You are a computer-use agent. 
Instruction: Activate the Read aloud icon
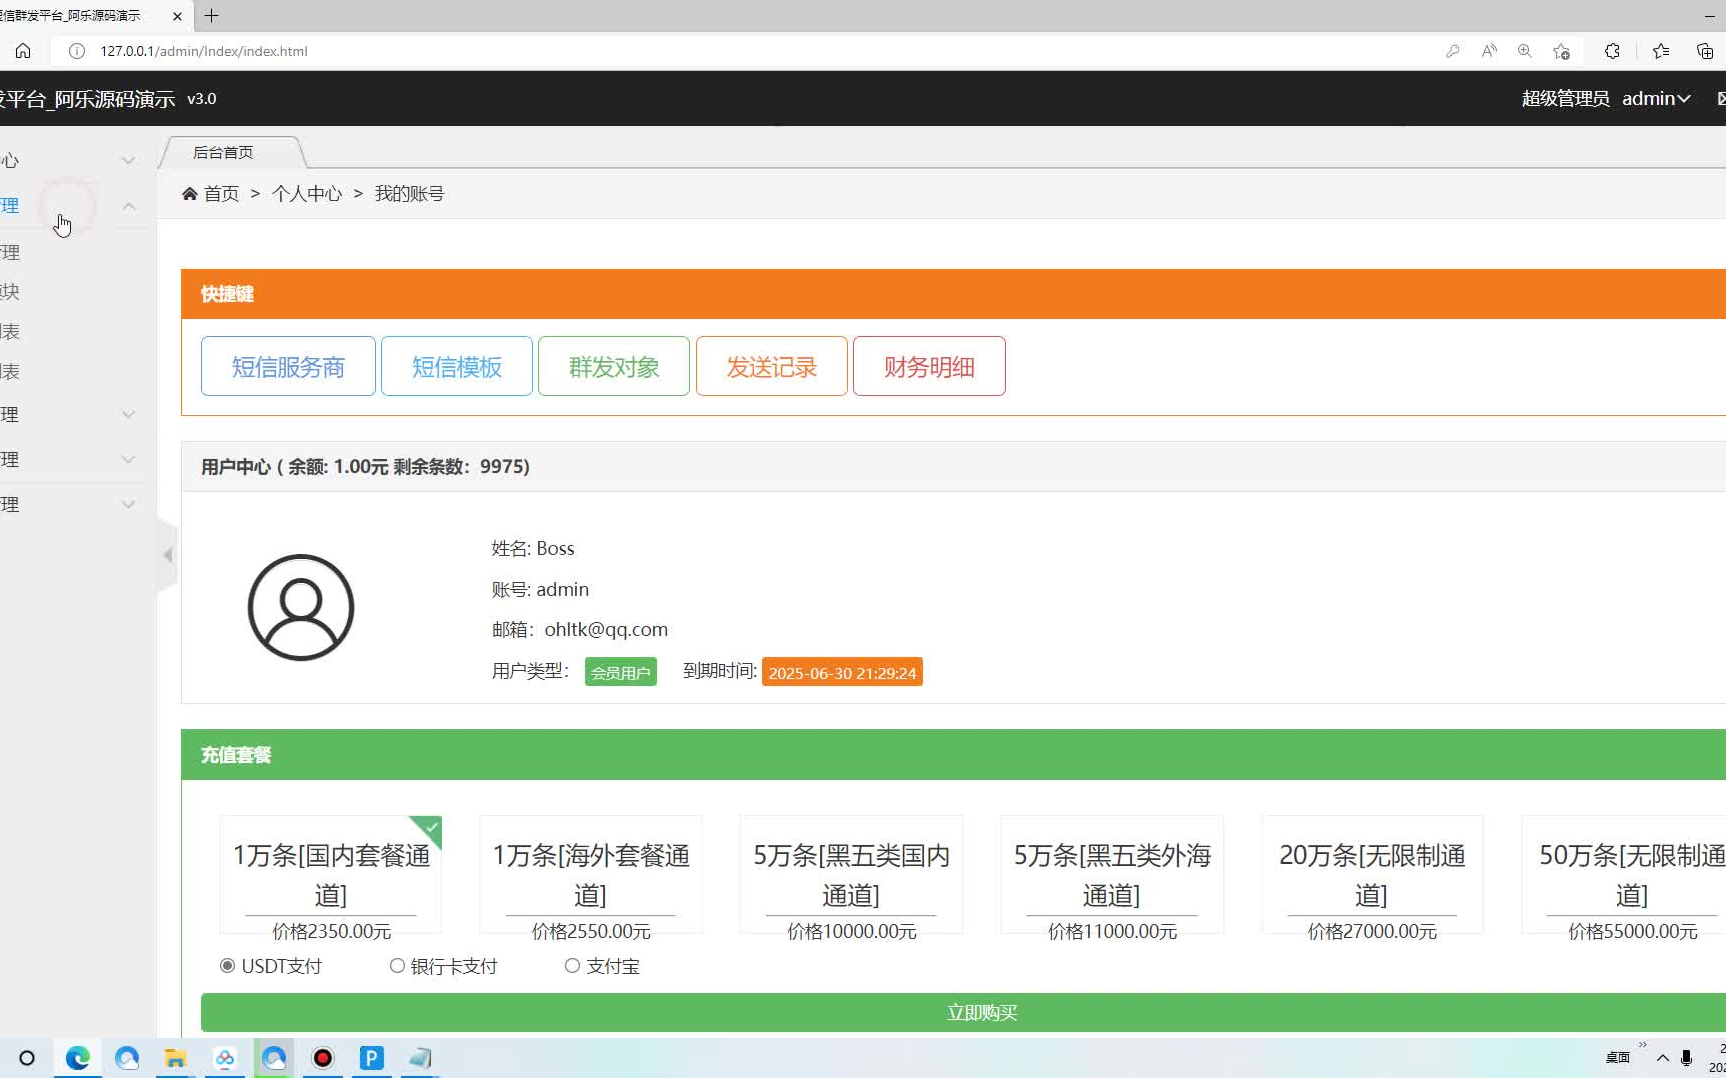tap(1489, 51)
